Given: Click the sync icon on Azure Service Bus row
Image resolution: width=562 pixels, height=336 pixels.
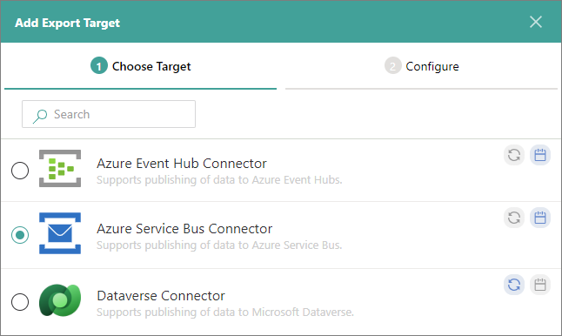Looking at the screenshot, I should click(514, 218).
